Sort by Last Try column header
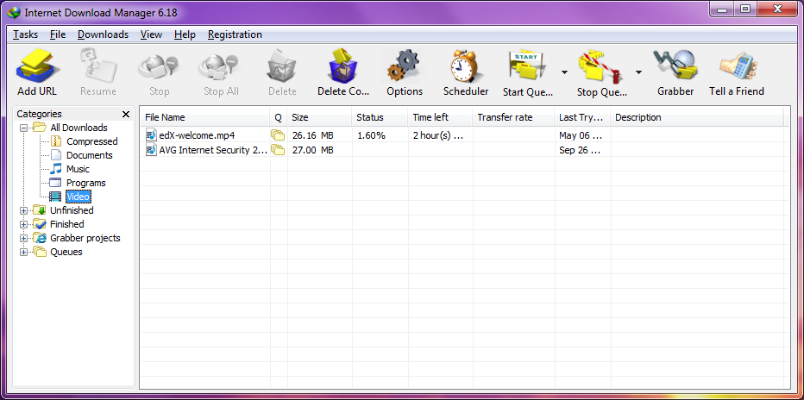804x400 pixels. [582, 117]
